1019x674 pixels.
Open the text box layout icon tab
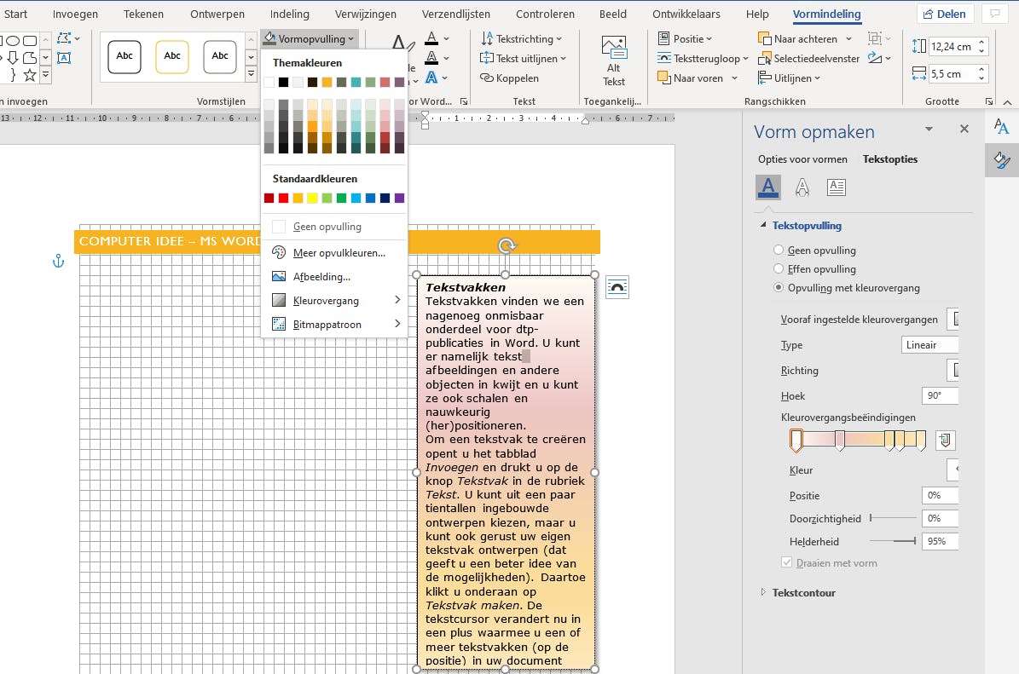[836, 187]
